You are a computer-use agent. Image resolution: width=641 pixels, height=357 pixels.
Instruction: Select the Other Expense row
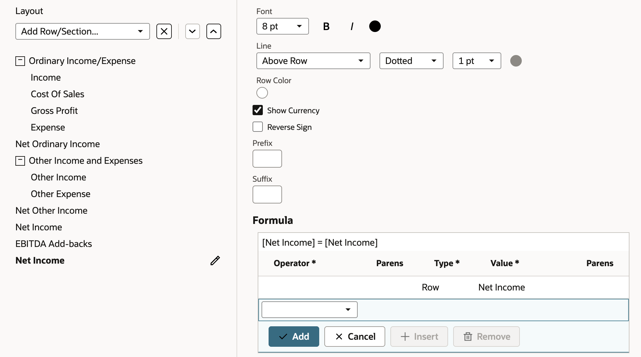tap(61, 194)
